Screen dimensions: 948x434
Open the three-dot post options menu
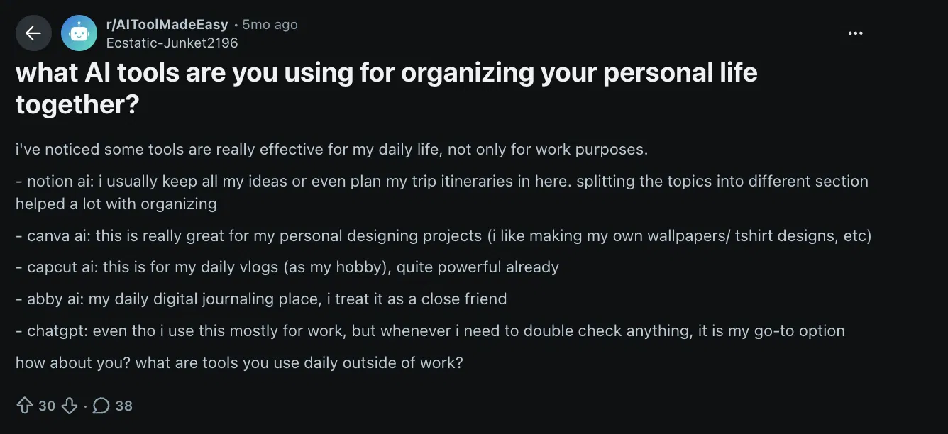(856, 33)
